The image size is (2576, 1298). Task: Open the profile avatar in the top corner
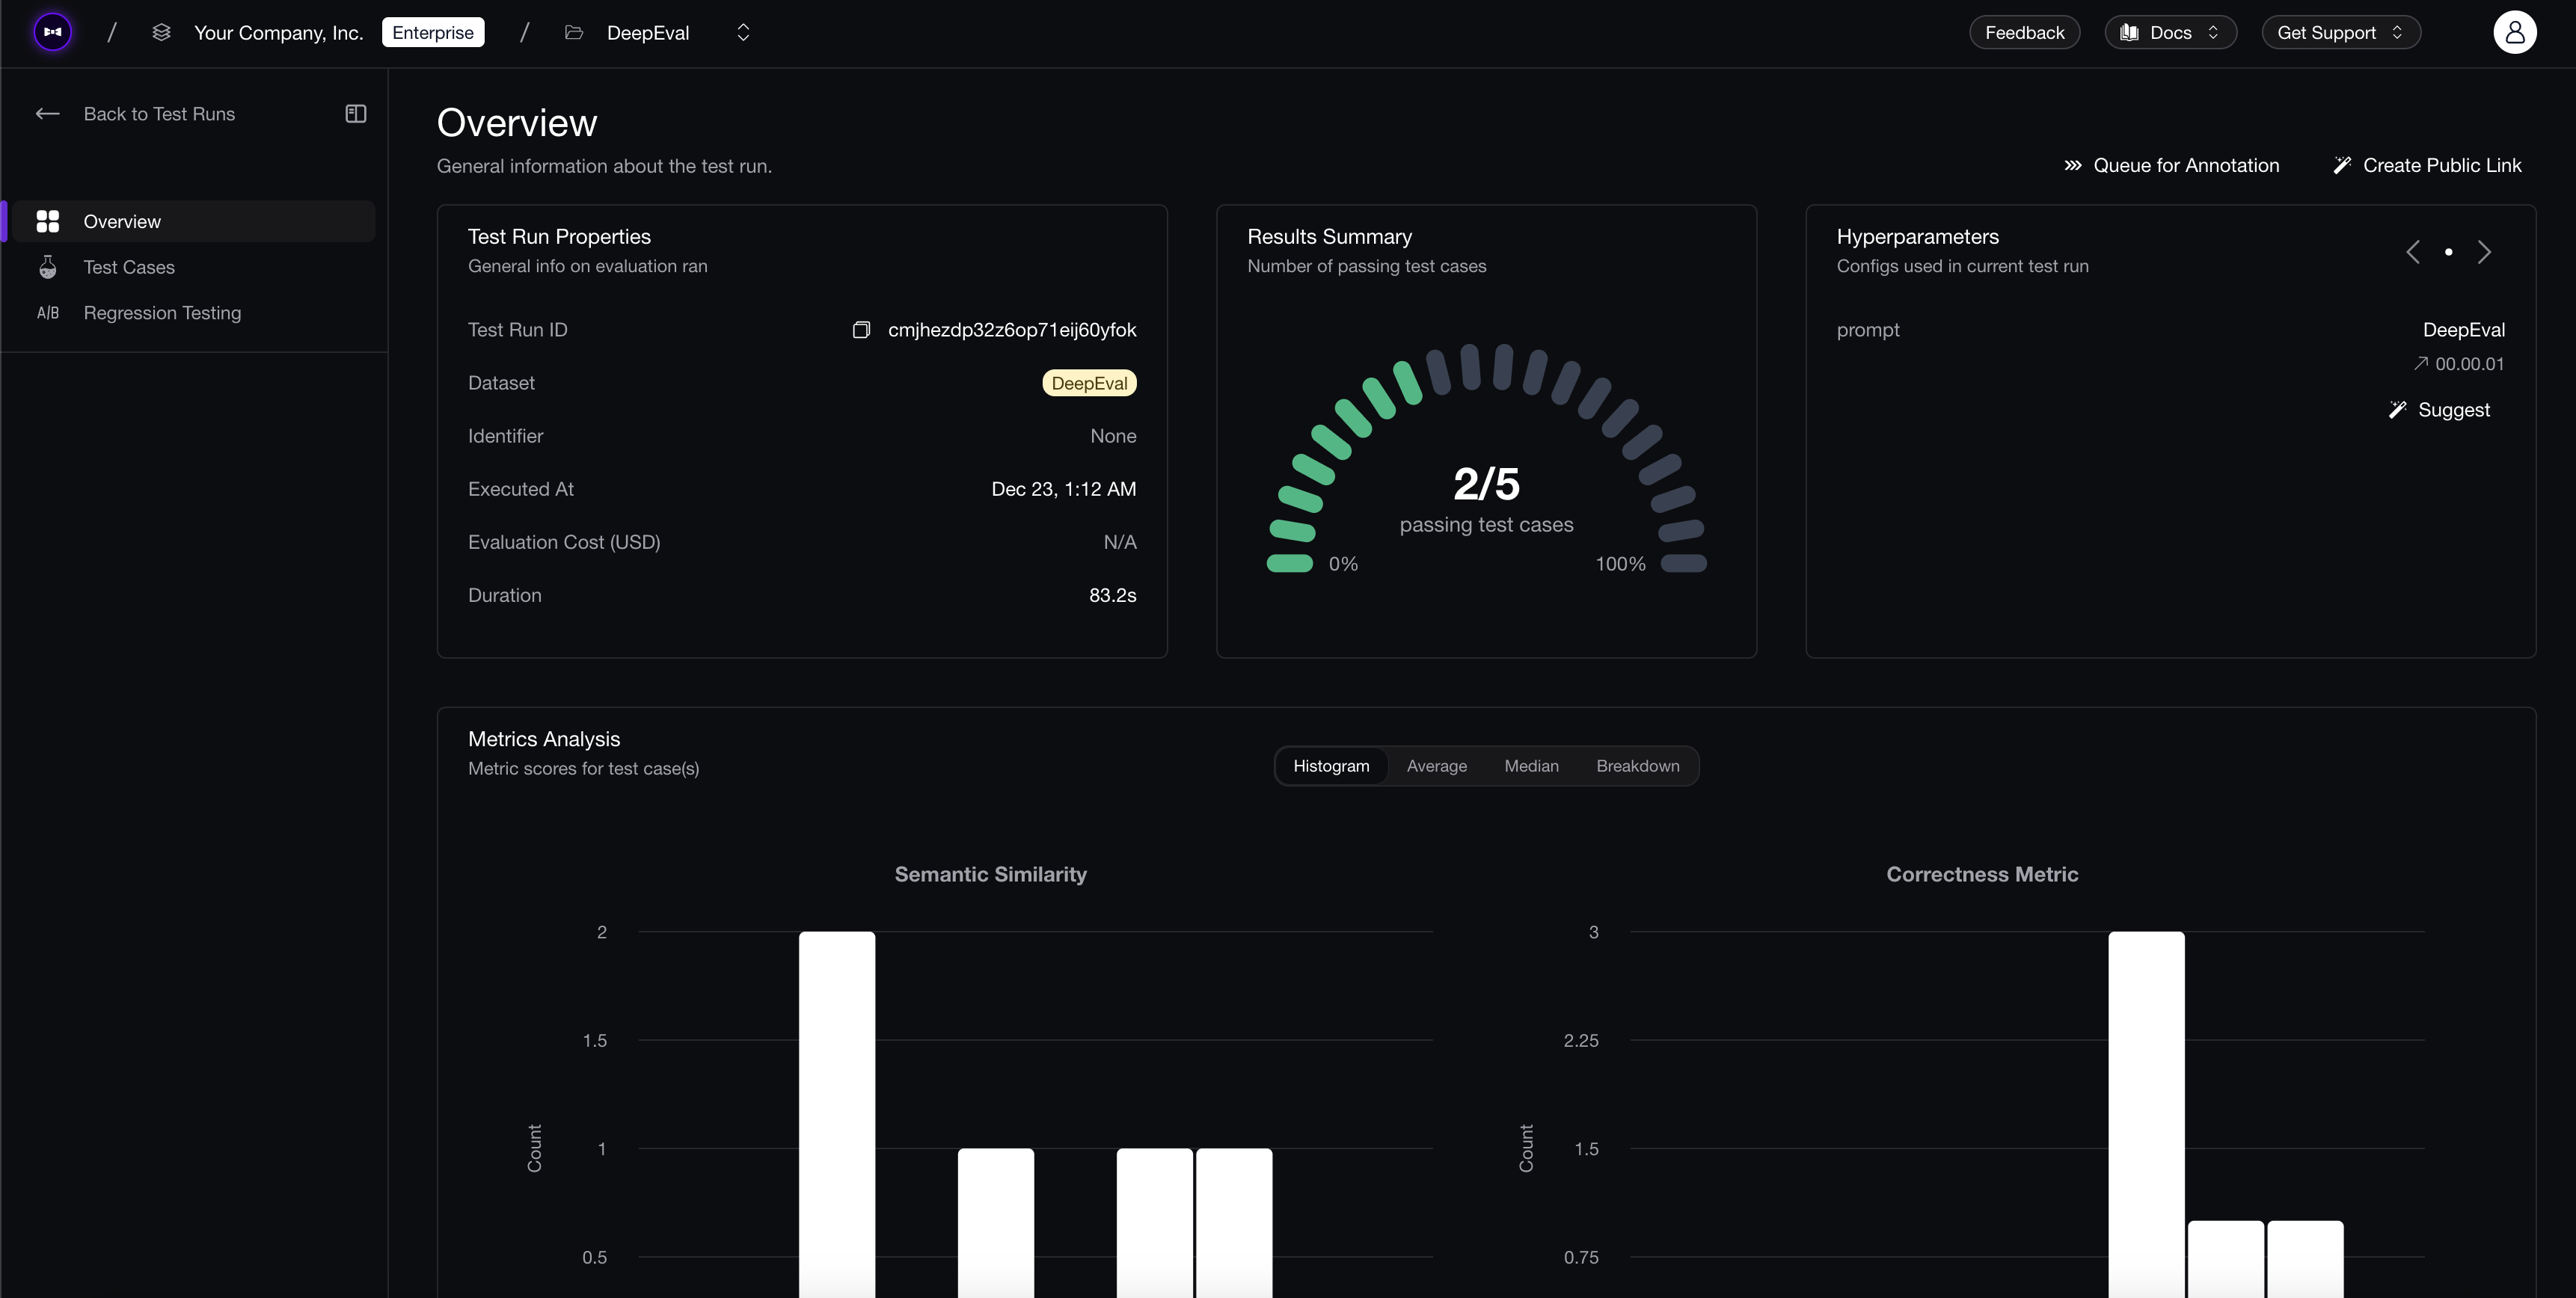pyautogui.click(x=2515, y=31)
